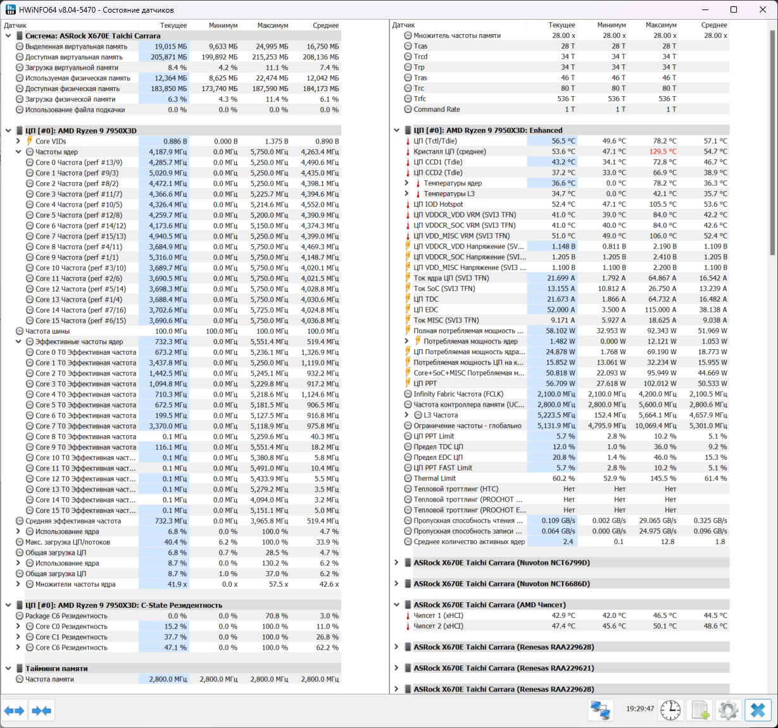The image size is (778, 728).
Task: Collapse the C-State Резидентность group
Action: pyautogui.click(x=8, y=605)
